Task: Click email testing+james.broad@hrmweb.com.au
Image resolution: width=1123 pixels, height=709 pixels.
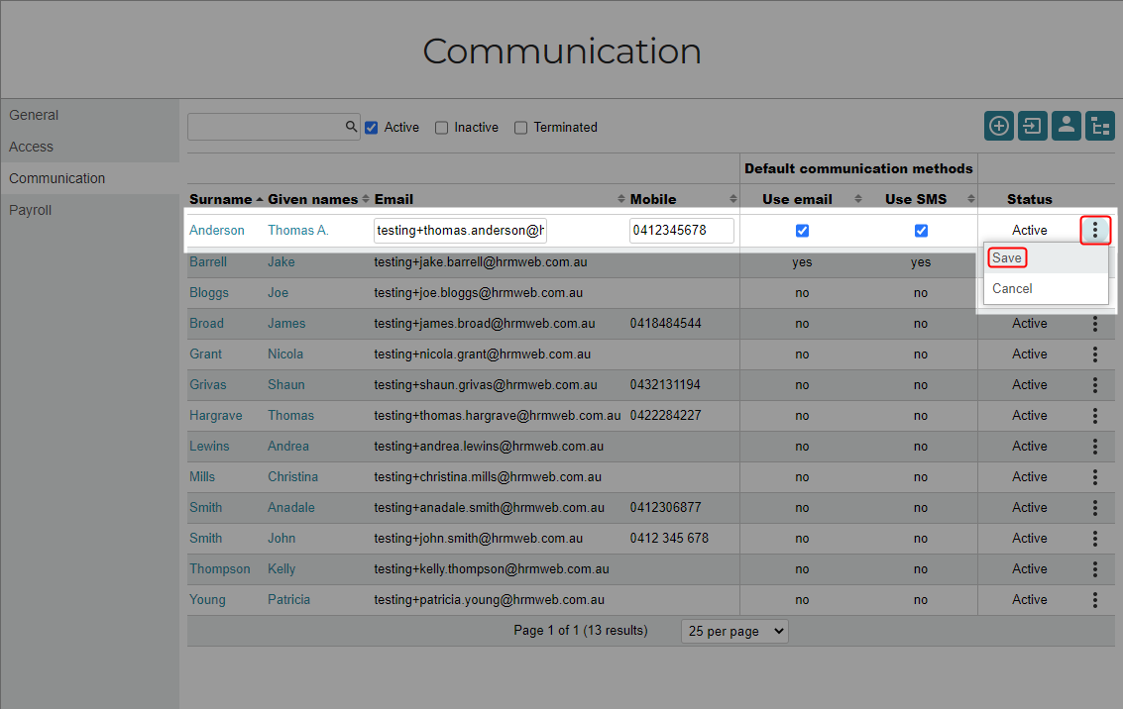Action: tap(484, 324)
